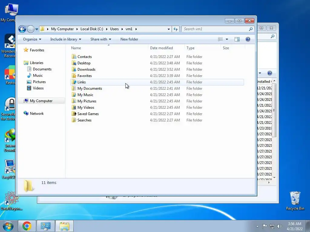Expand arrow after Users breadcrumb
The image size is (310, 232).
tap(122, 29)
